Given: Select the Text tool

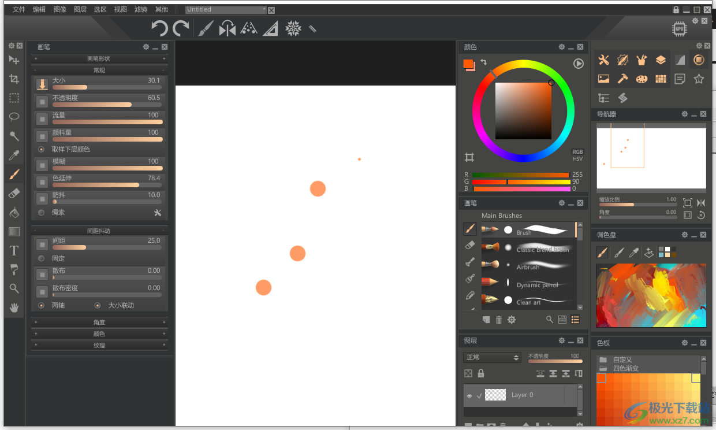Looking at the screenshot, I should click(14, 250).
